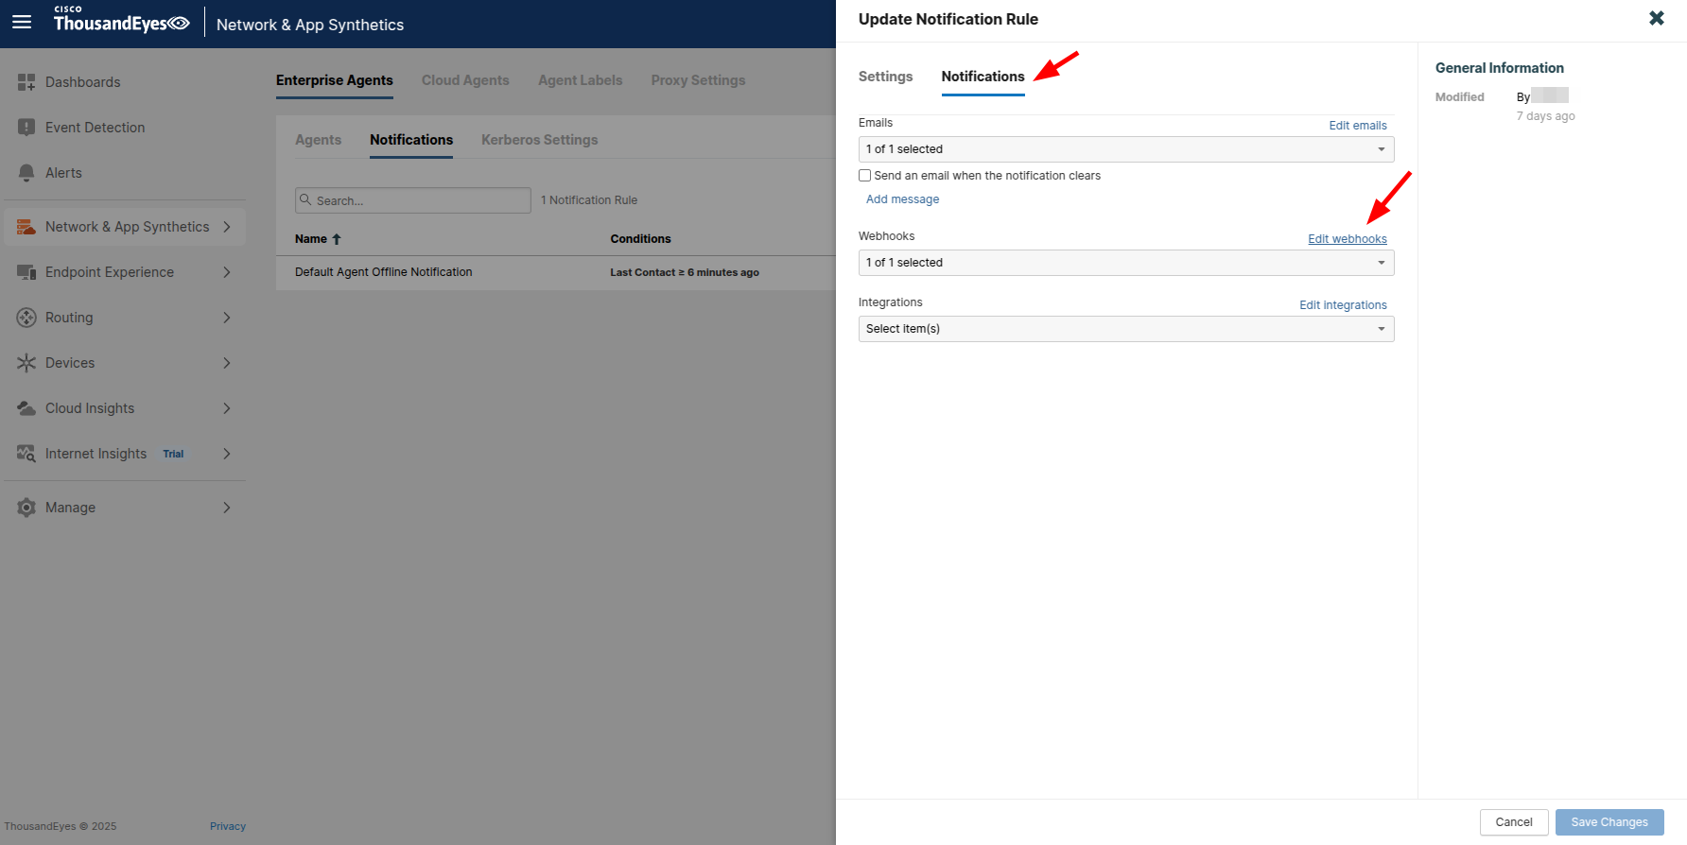The width and height of the screenshot is (1687, 845).
Task: Open Alerts from the sidebar
Action: point(63,173)
